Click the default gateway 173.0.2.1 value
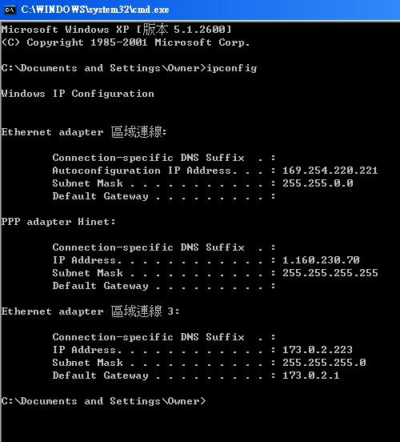The image size is (400, 442). click(311, 376)
